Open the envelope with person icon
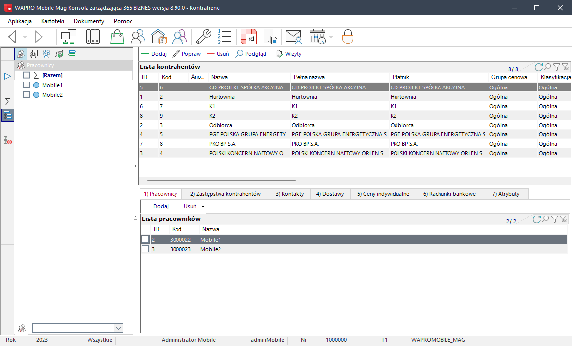Image resolution: width=572 pixels, height=346 pixels. coord(293,37)
